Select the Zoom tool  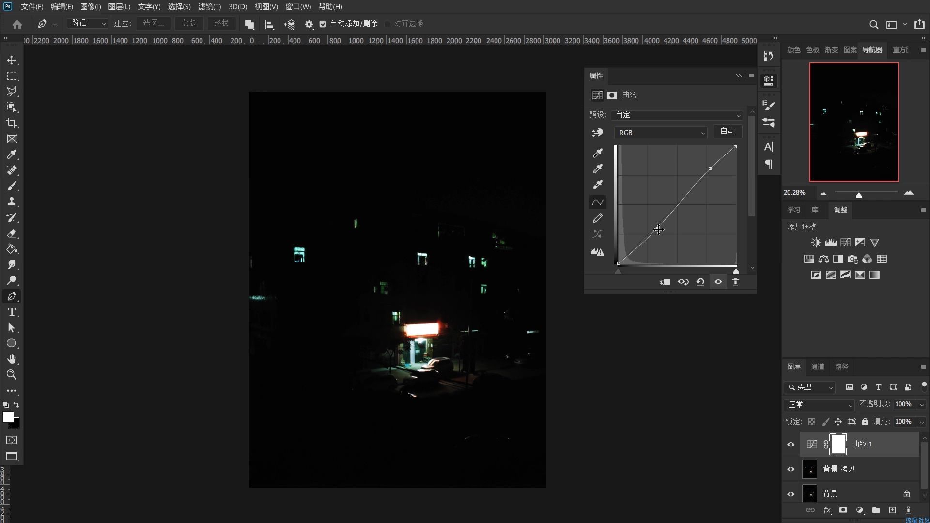[12, 375]
